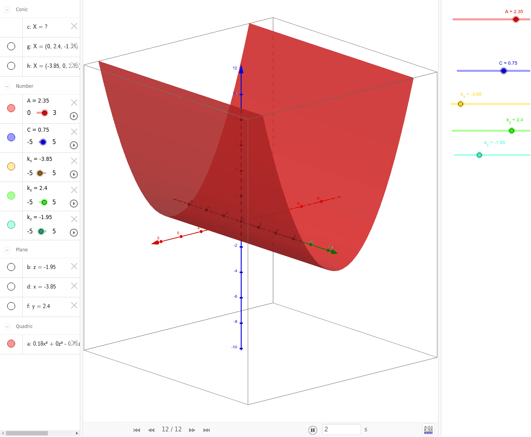The width and height of the screenshot is (531, 437).
Task: Animate the ky slider with its play icon
Action: pos(74,204)
